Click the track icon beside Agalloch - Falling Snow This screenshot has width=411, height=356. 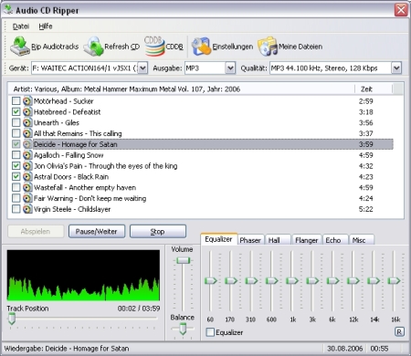click(x=27, y=155)
